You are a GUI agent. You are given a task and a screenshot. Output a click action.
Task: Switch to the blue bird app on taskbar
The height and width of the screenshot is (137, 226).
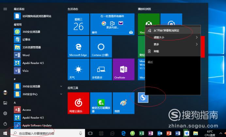pyautogui.click(x=186, y=133)
